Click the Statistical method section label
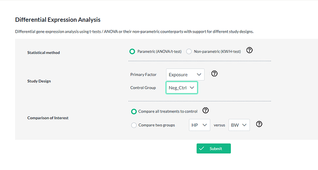This screenshot has width=318, height=170. 44,53
